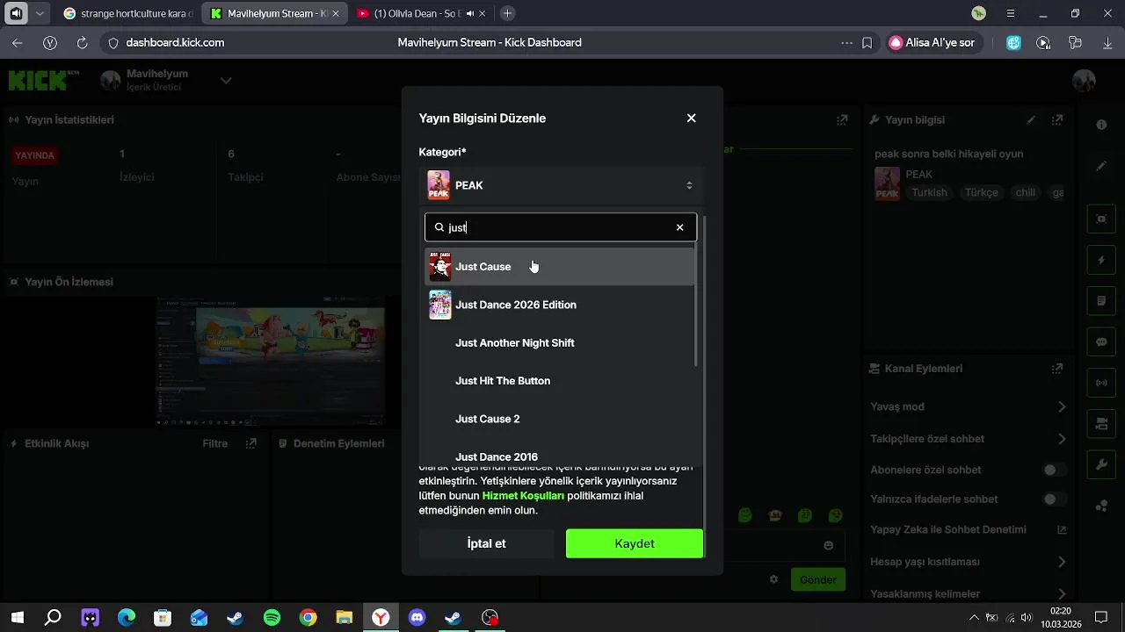Click the system volume icon in tray
The width and height of the screenshot is (1125, 632).
(1026, 618)
